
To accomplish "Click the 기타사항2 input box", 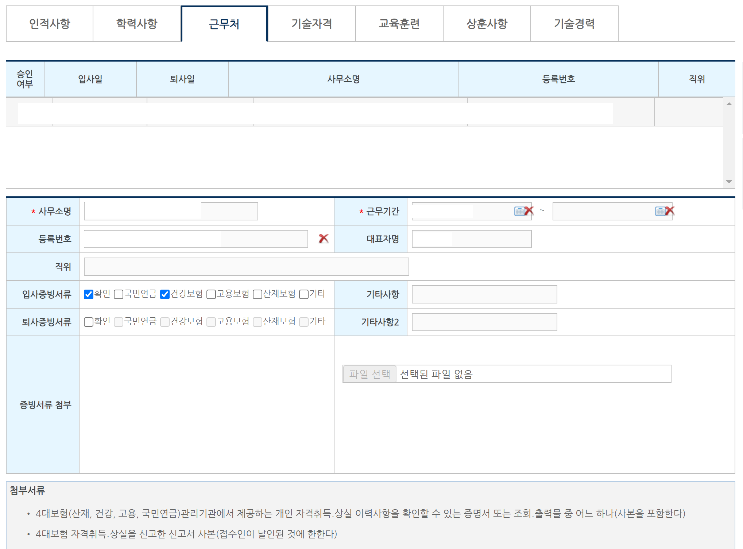I will (484, 322).
